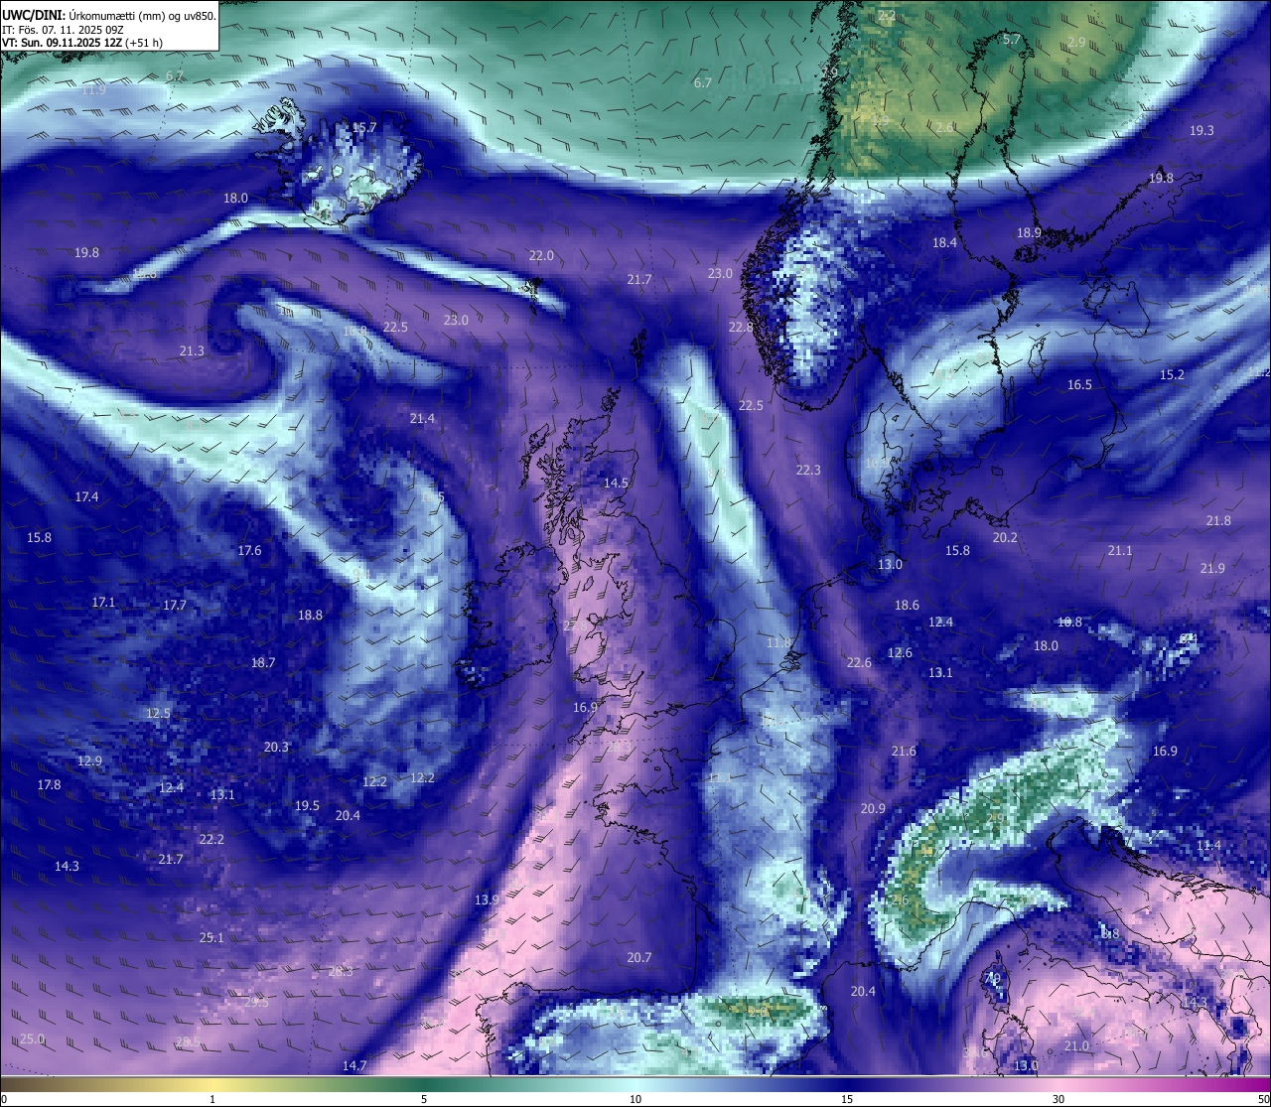Click the 30 tick on the color scale

click(x=1059, y=1099)
